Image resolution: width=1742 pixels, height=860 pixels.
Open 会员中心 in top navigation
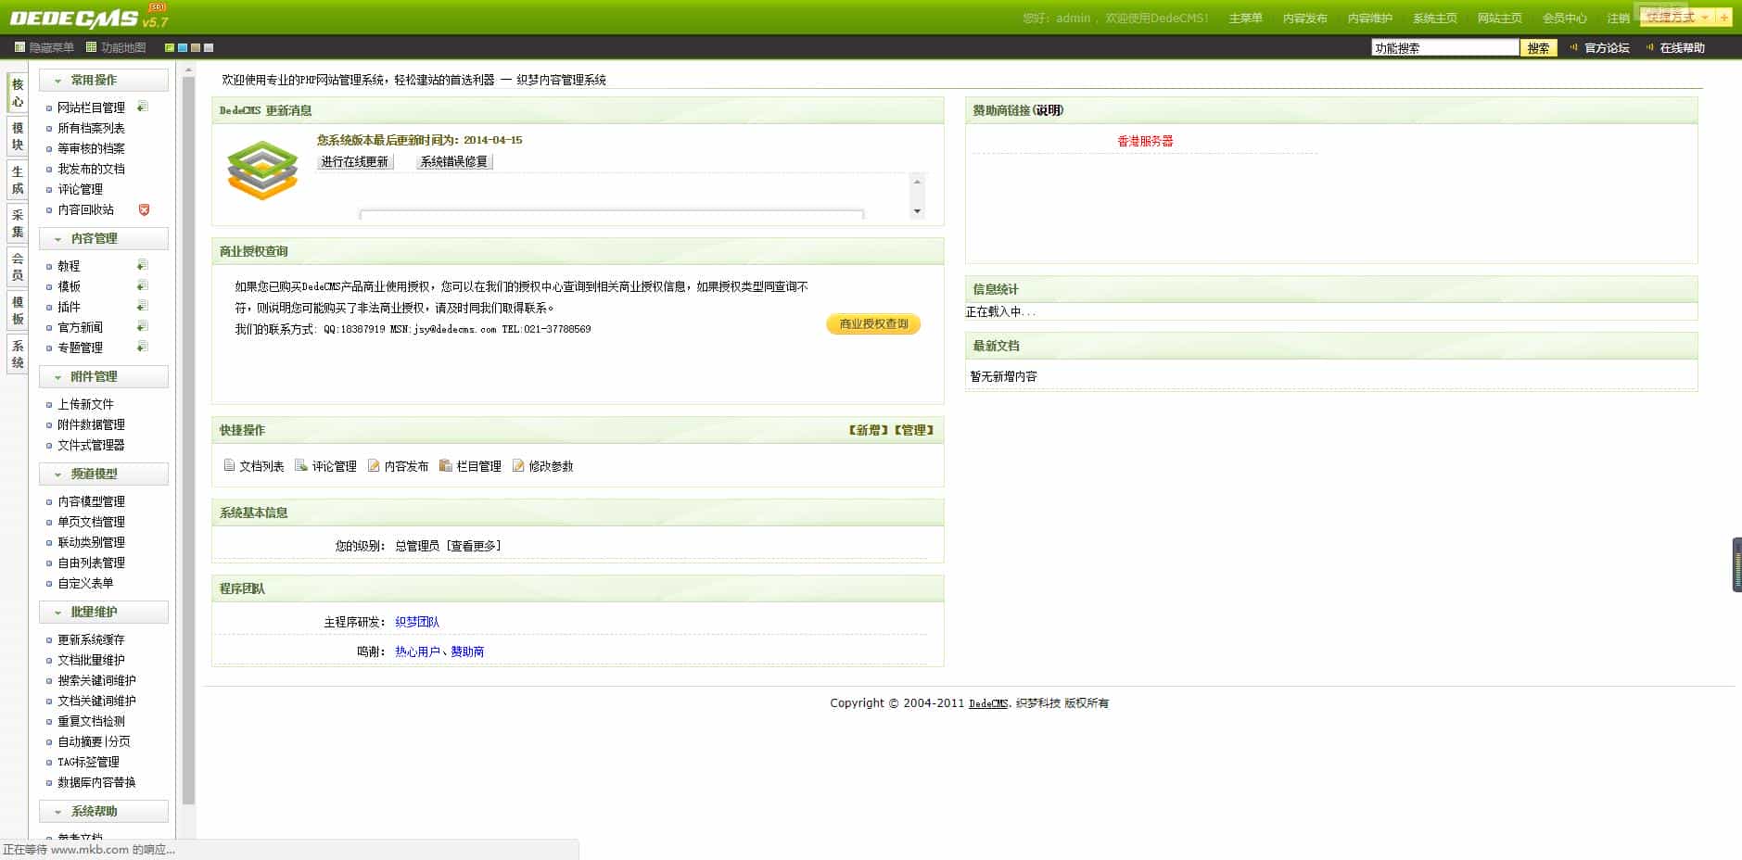tap(1564, 19)
